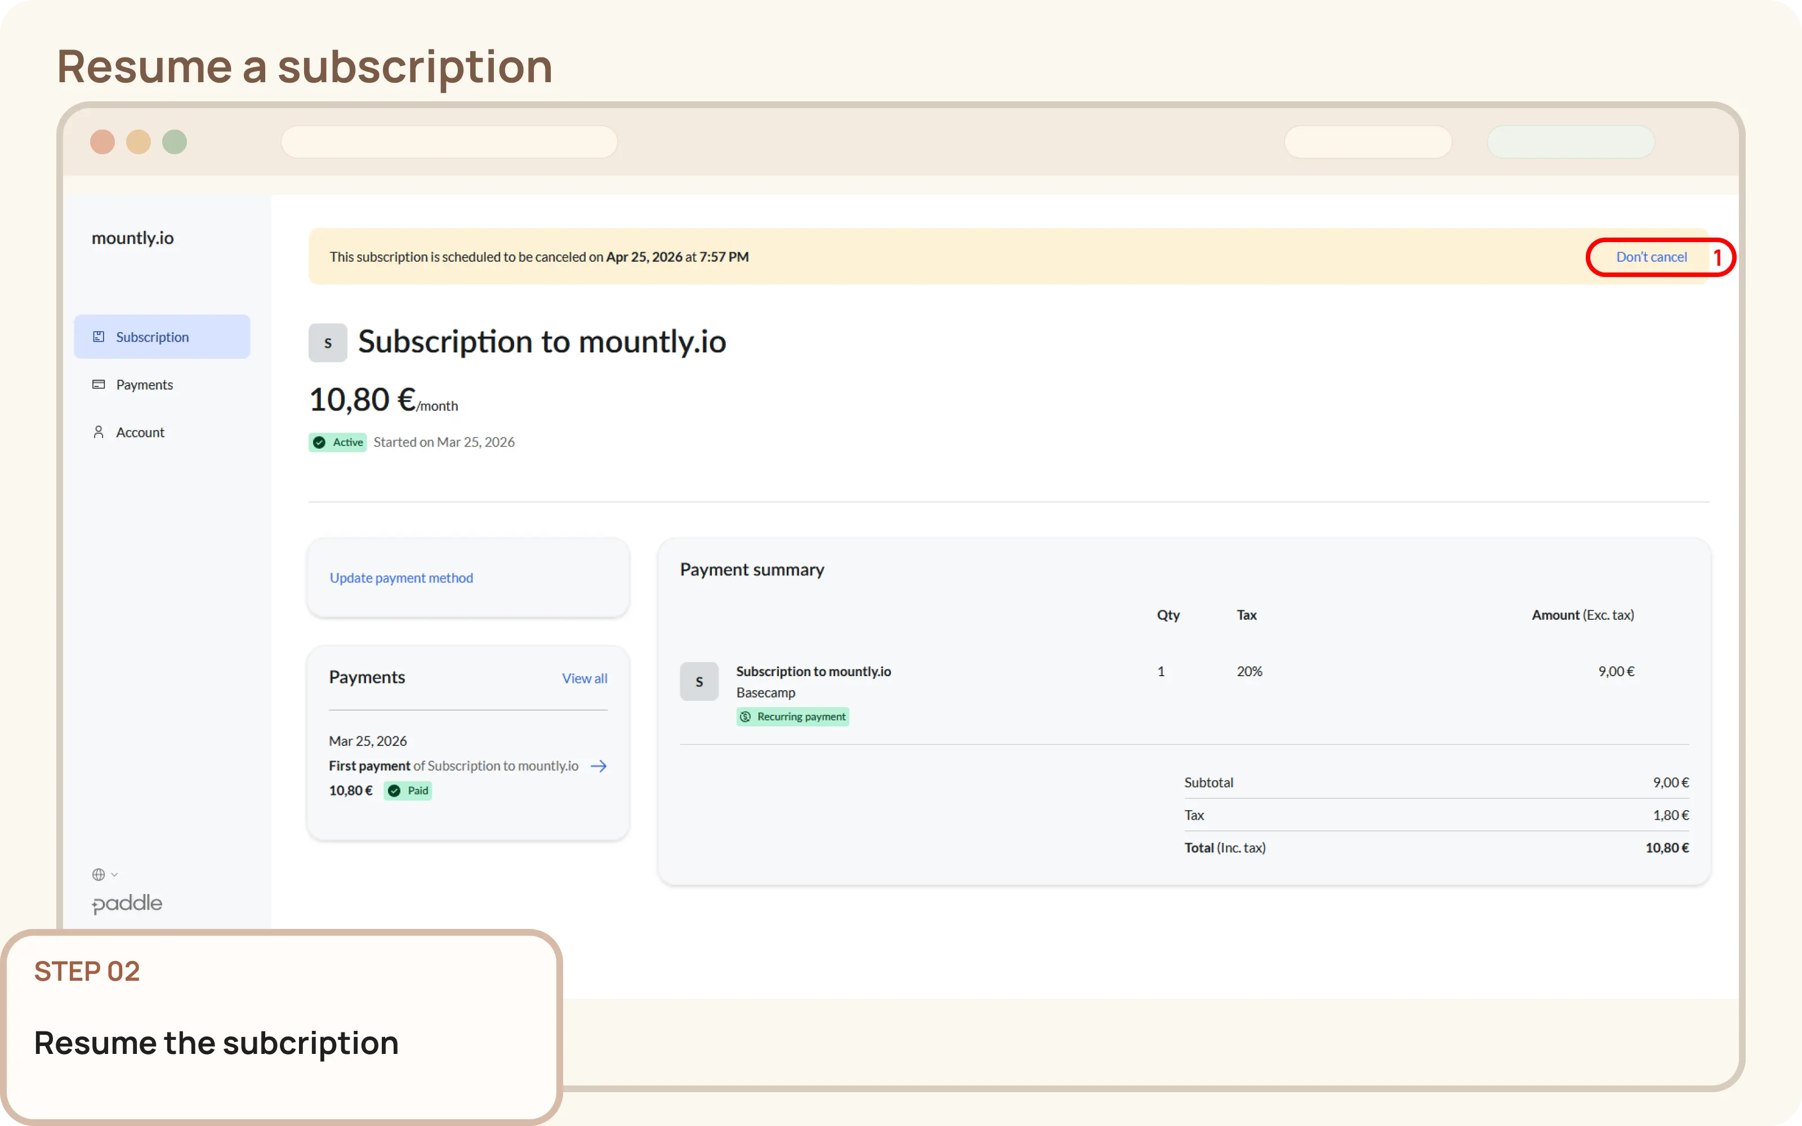This screenshot has width=1802, height=1126.
Task: Select the Subscription book icon in the sidebar
Action: 99,337
